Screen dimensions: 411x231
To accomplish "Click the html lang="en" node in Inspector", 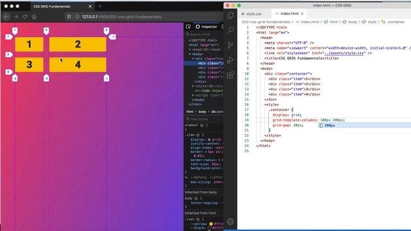I will [204, 45].
